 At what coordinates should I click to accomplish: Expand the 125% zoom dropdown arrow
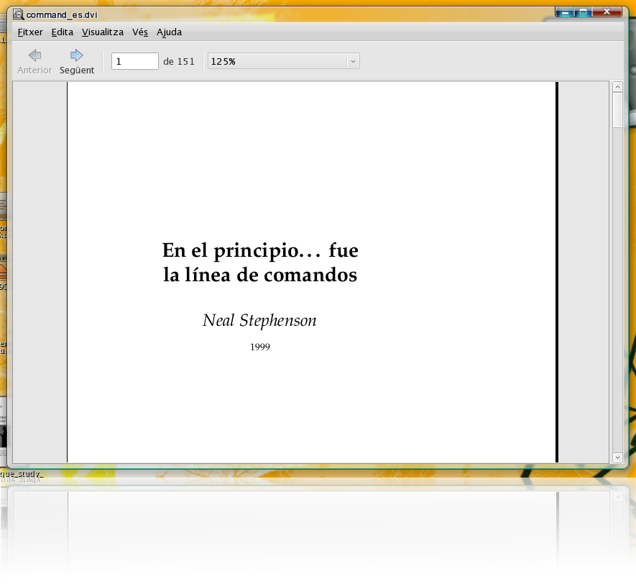(353, 61)
